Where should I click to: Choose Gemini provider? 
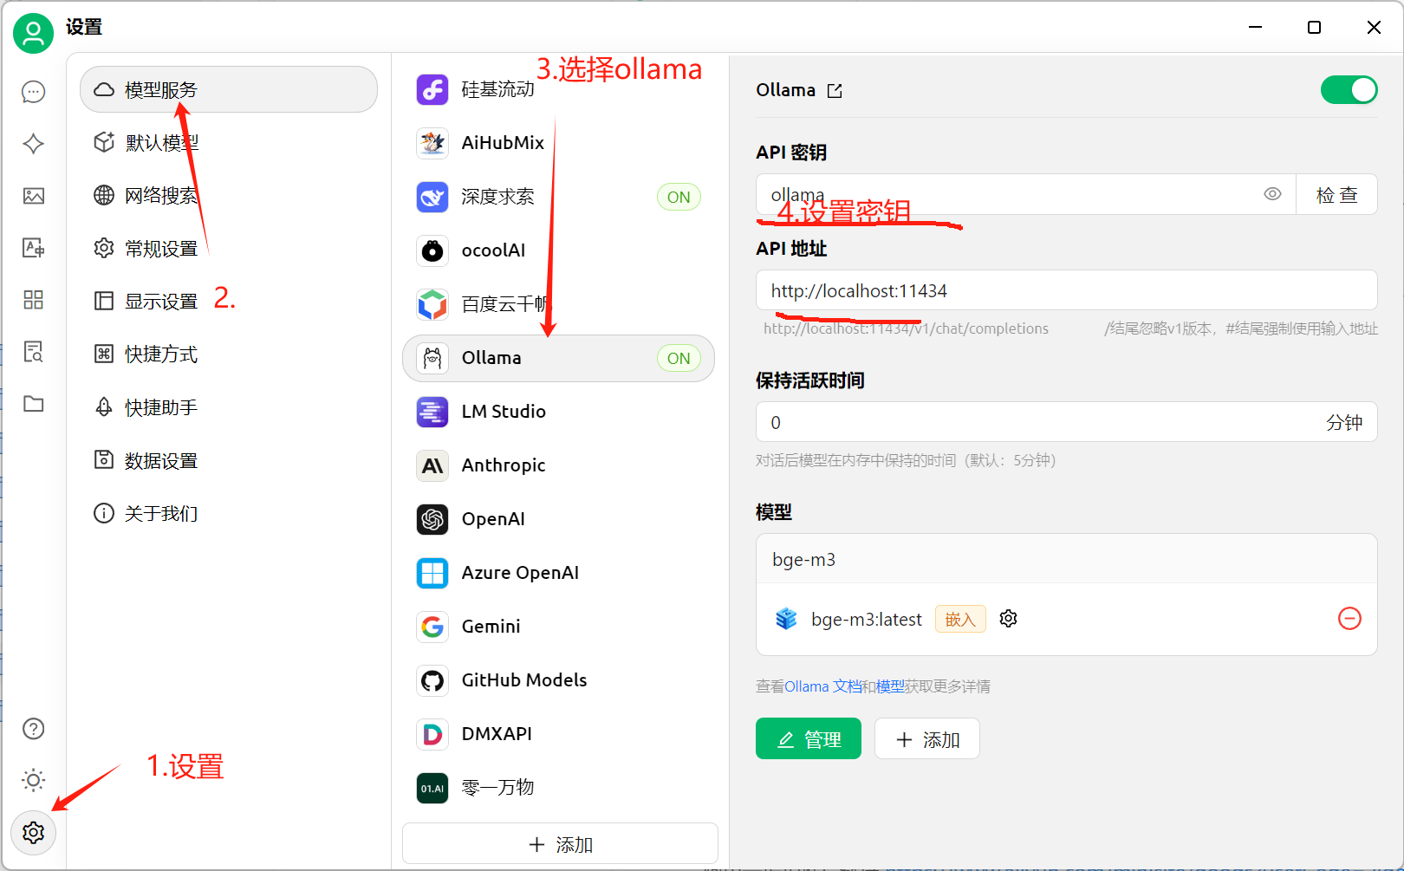tap(558, 627)
